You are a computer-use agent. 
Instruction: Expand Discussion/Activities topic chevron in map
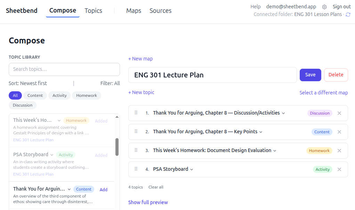tap(283, 113)
